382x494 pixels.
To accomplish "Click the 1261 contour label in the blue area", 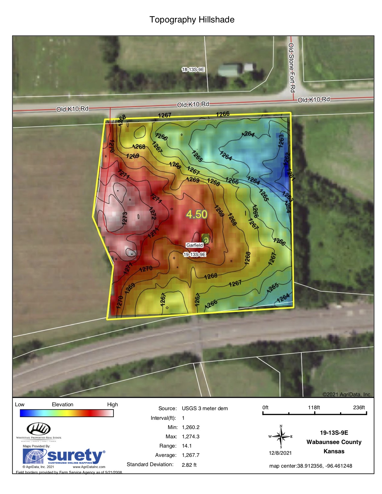I will 291,174.
